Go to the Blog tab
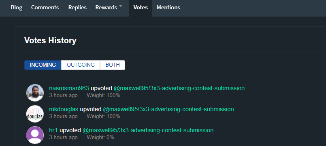 [17, 7]
